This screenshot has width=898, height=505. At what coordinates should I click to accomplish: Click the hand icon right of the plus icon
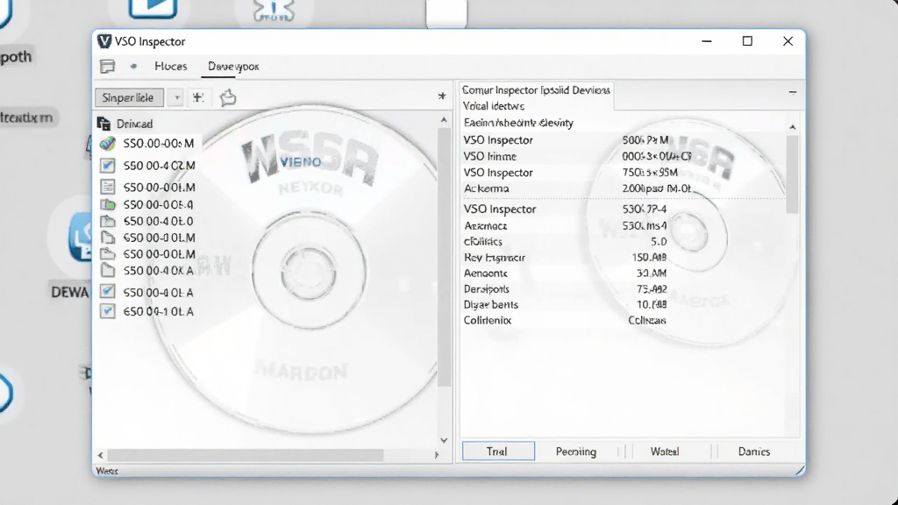coord(228,97)
